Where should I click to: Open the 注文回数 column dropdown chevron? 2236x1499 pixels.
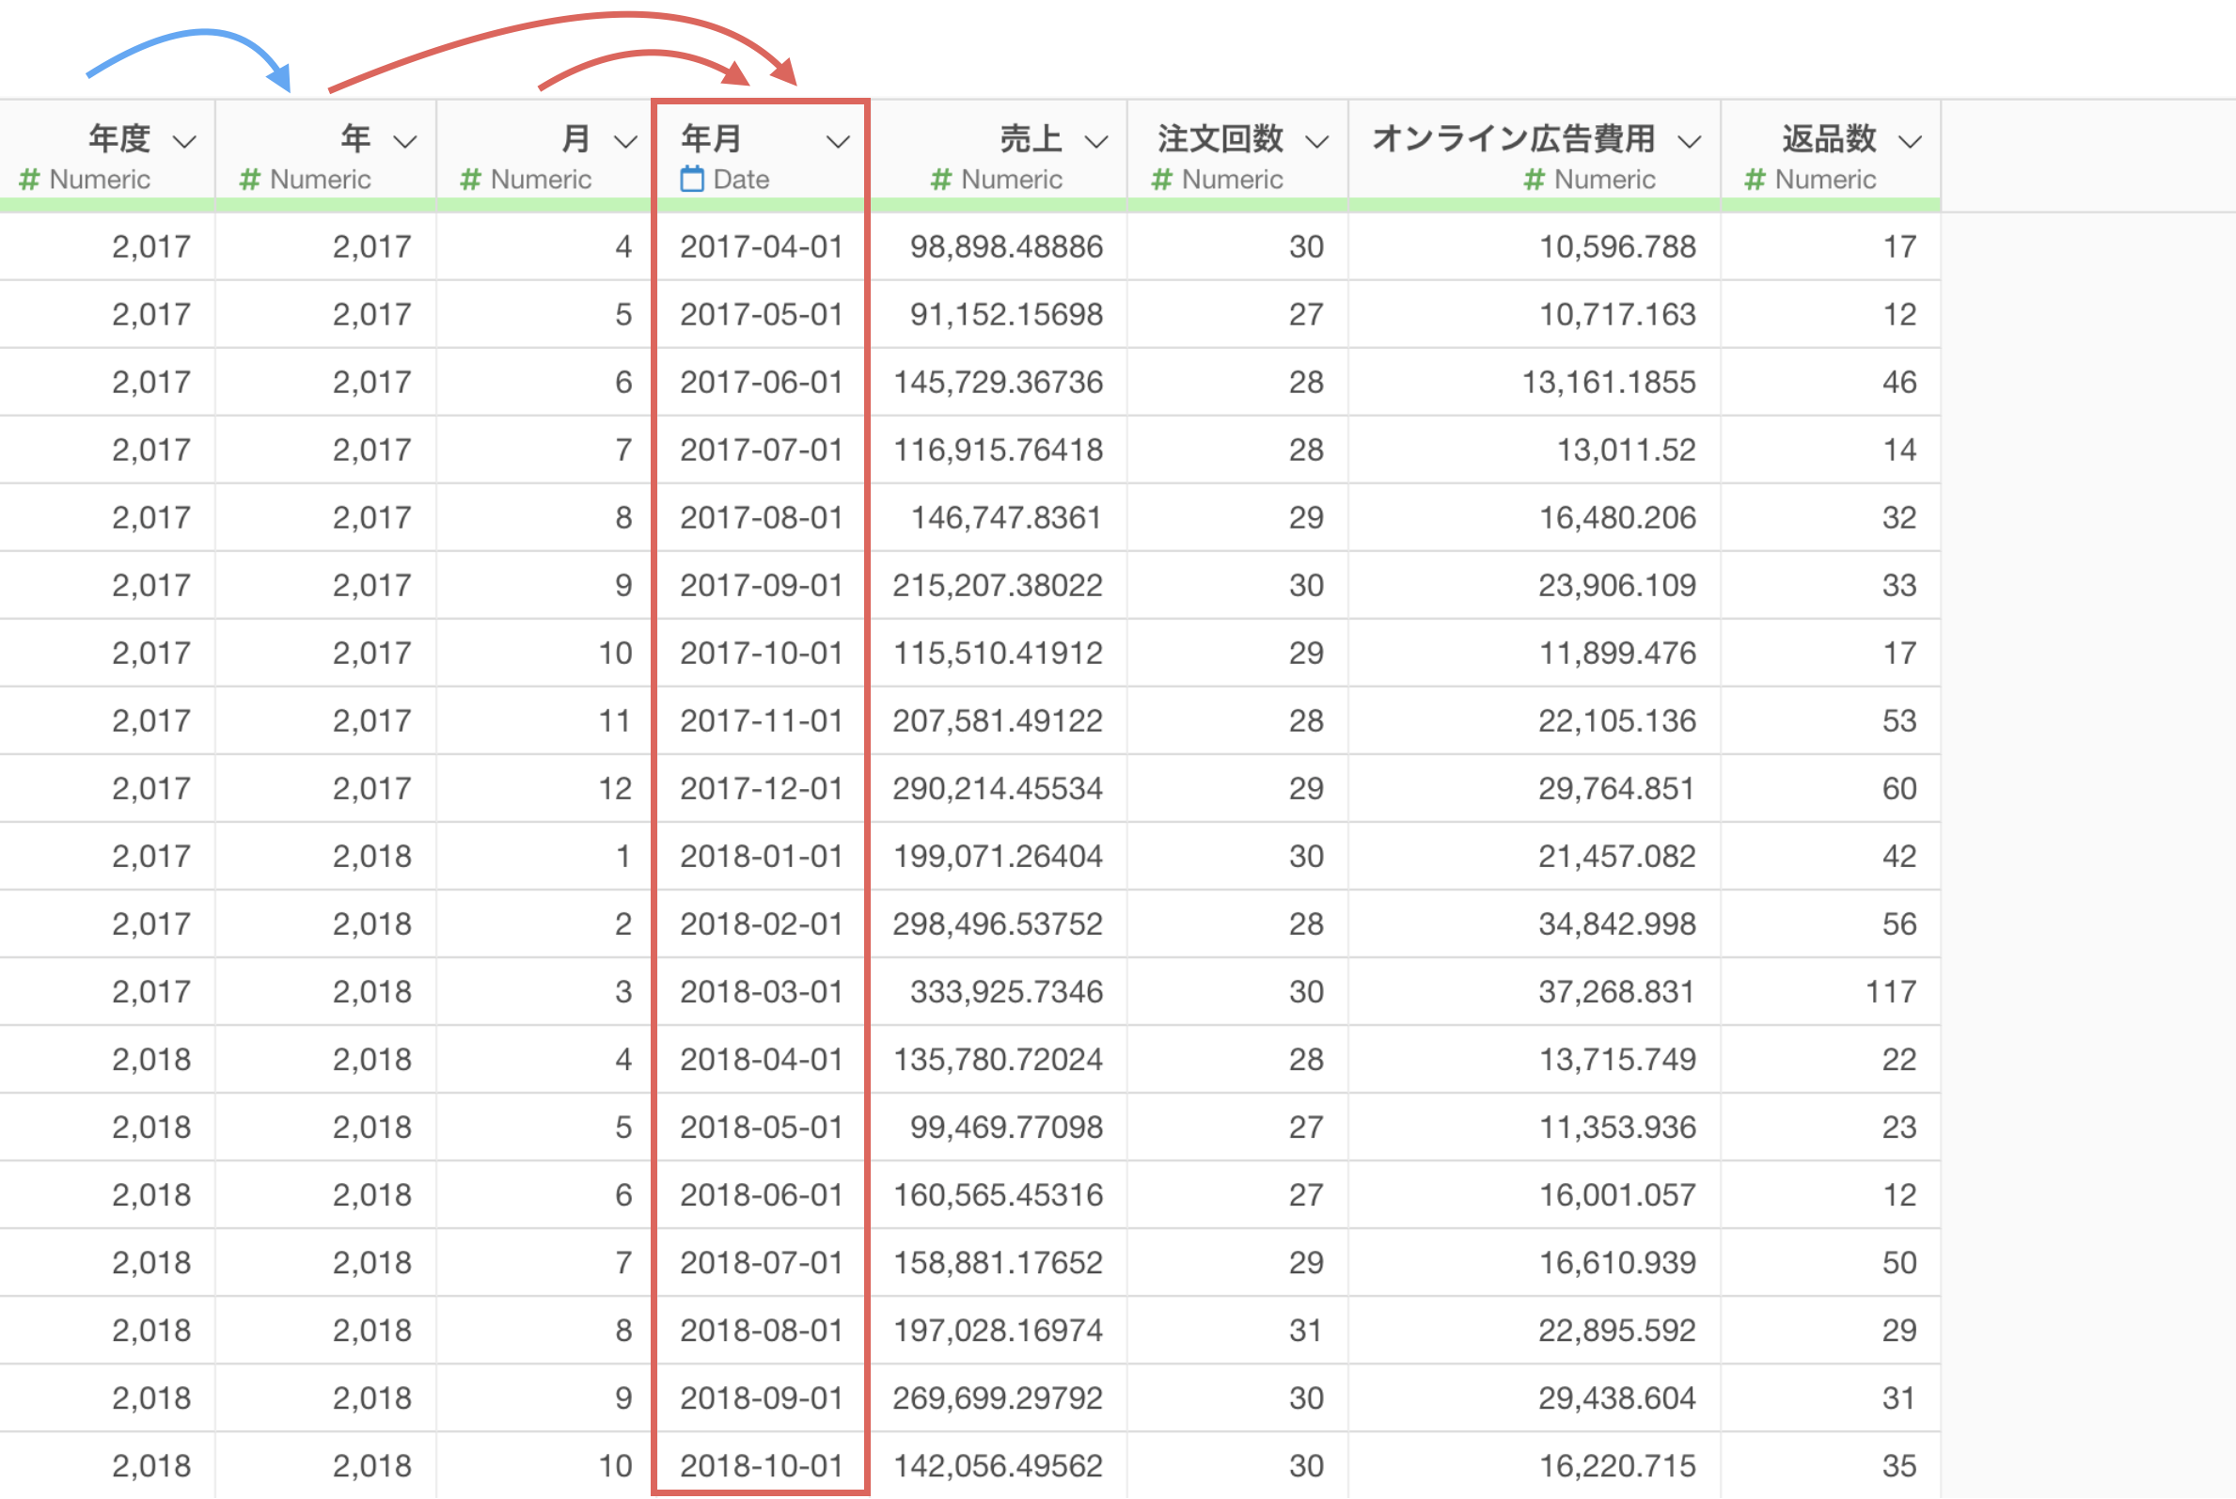pyautogui.click(x=1317, y=142)
